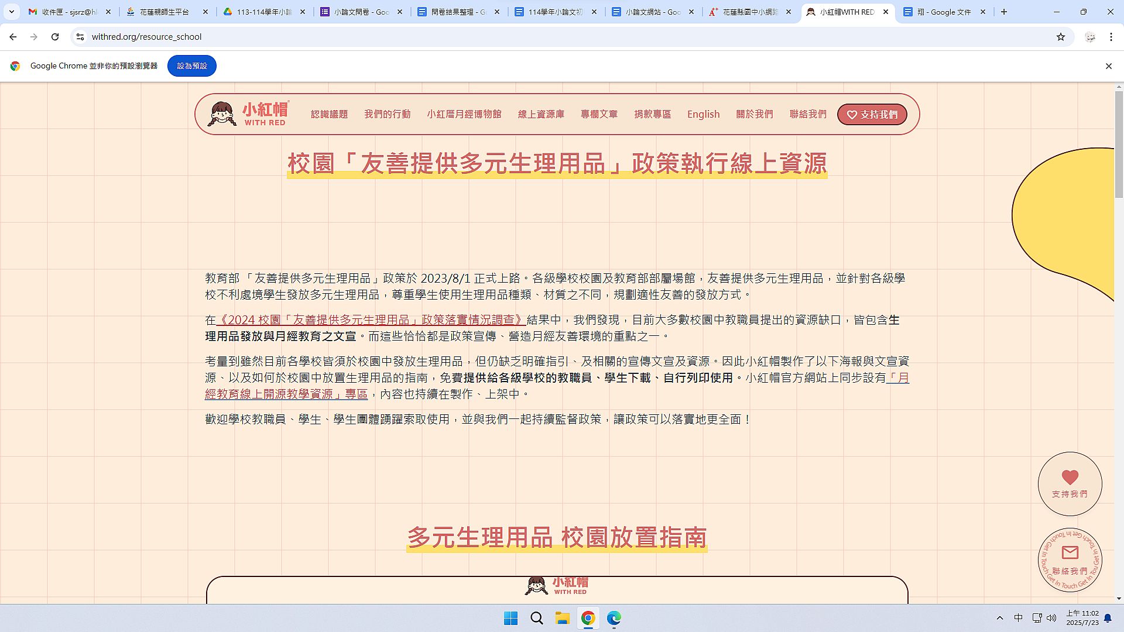Click the With Red (小紅帽) logo in the navbar
Viewport: 1124px width, 632px height.
(248, 114)
